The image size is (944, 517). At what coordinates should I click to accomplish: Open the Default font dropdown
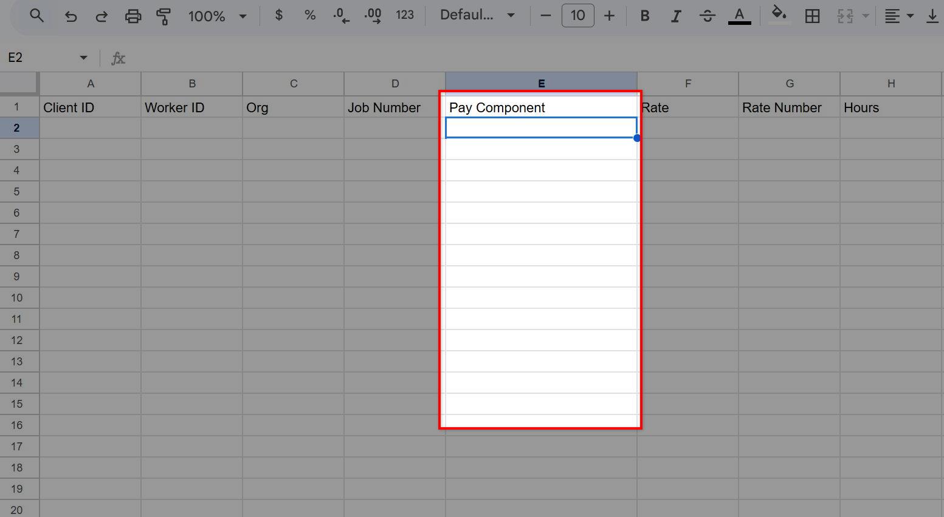click(x=477, y=15)
